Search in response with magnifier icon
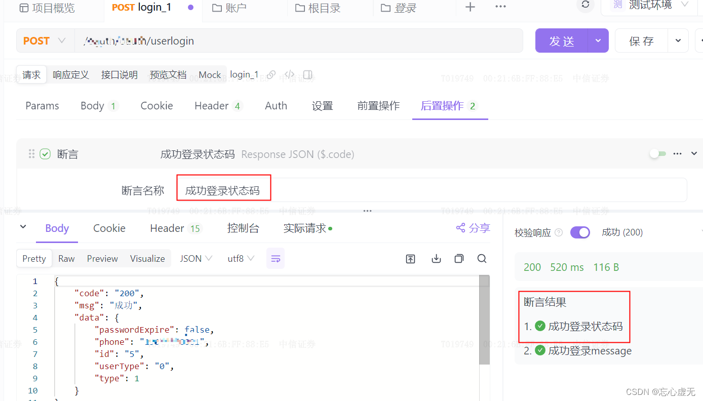This screenshot has width=703, height=401. click(482, 259)
